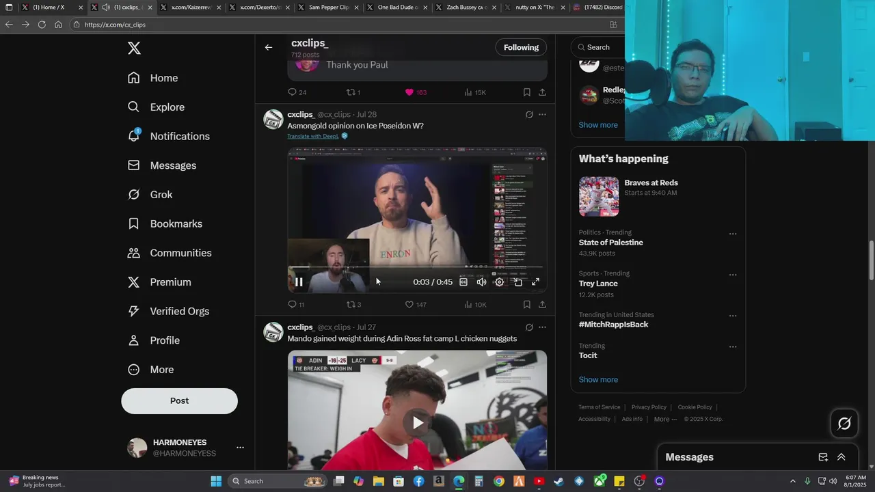The height and width of the screenshot is (492, 875).
Task: Open HARMONEYES account menu dots
Action: click(x=240, y=448)
